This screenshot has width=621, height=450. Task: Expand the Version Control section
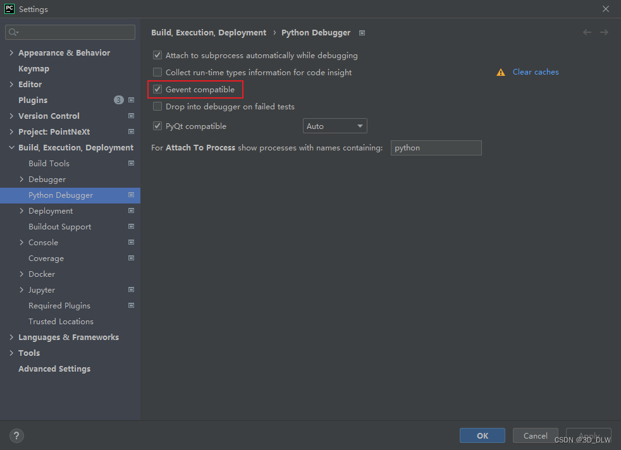(11, 116)
